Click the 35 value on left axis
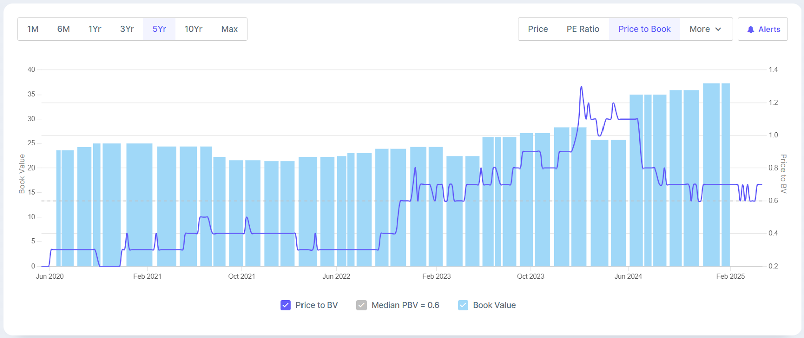The height and width of the screenshot is (338, 804). [x=31, y=94]
